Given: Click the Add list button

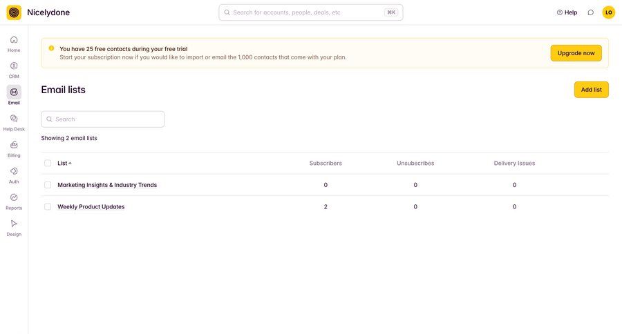Looking at the screenshot, I should pyautogui.click(x=592, y=90).
